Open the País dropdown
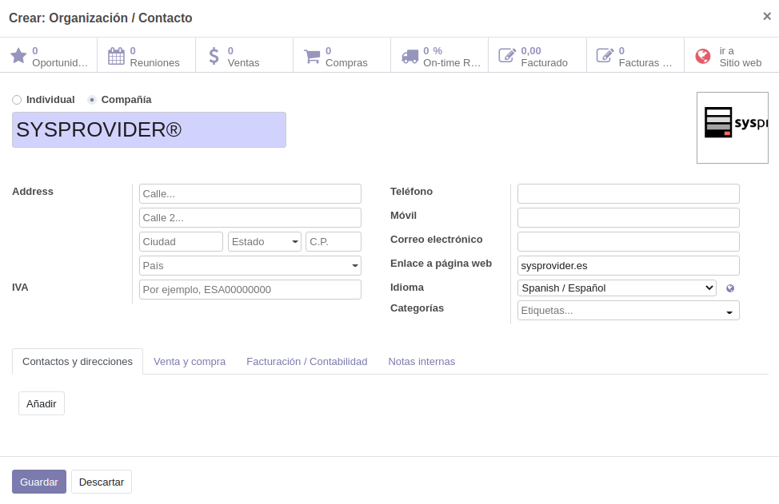 click(250, 266)
